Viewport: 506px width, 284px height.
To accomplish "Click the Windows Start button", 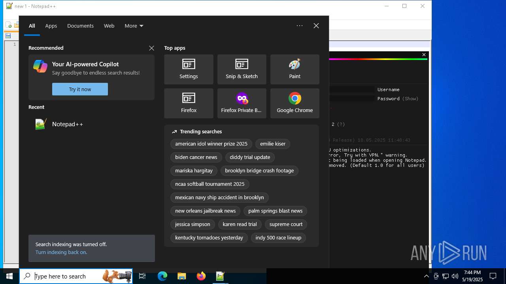I will (9, 276).
